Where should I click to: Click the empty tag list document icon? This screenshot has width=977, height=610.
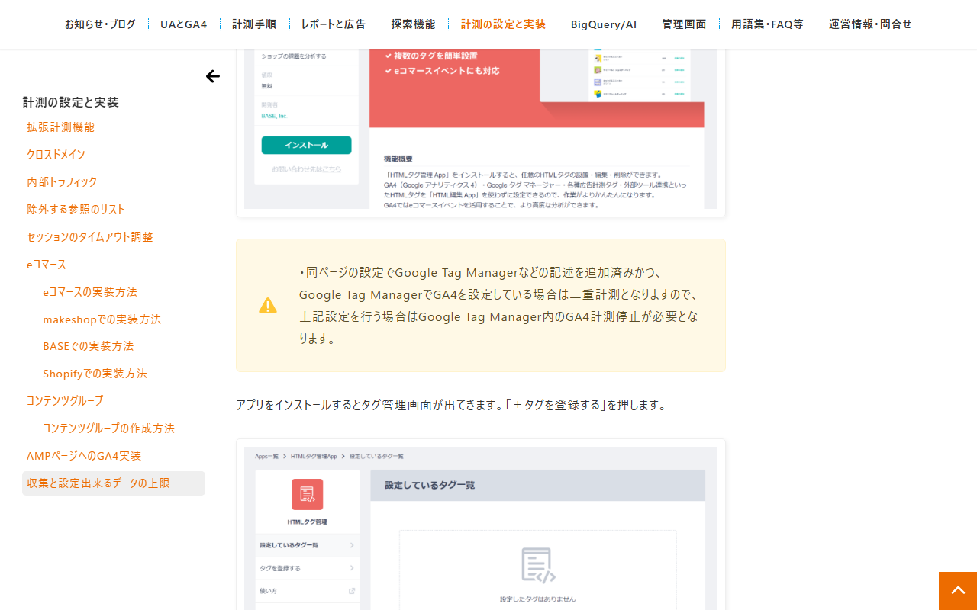tap(537, 566)
